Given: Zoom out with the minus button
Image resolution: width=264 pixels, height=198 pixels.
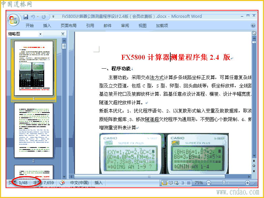Looking at the screenshot, I should 209,183.
